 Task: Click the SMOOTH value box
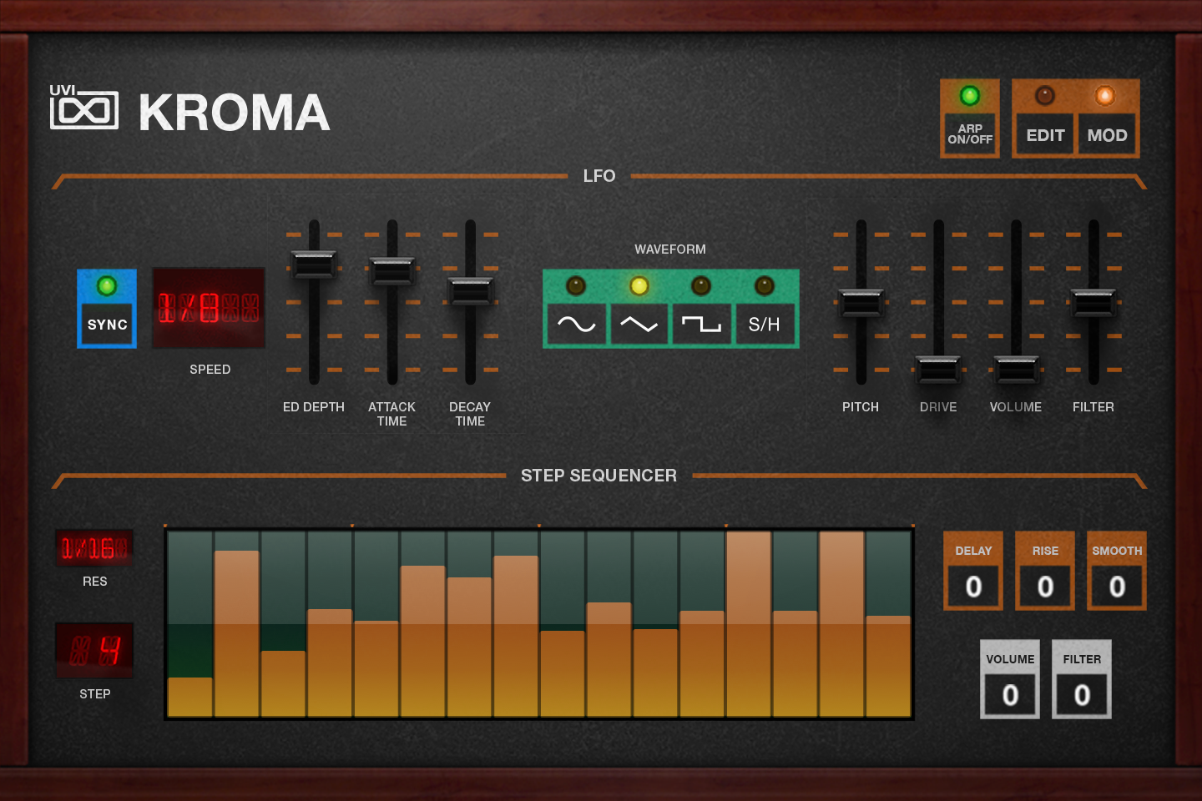click(1116, 587)
